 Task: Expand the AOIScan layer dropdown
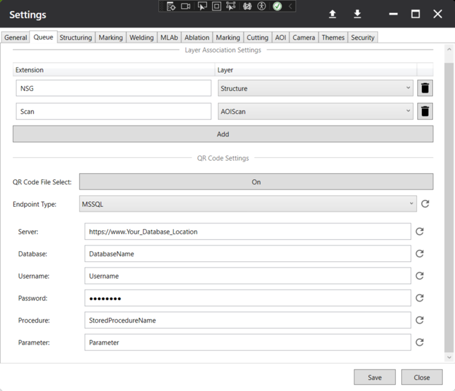click(316, 111)
